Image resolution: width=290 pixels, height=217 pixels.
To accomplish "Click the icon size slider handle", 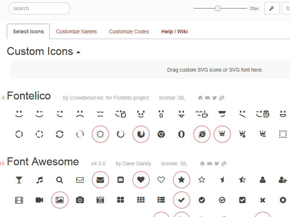I will 218,8.
